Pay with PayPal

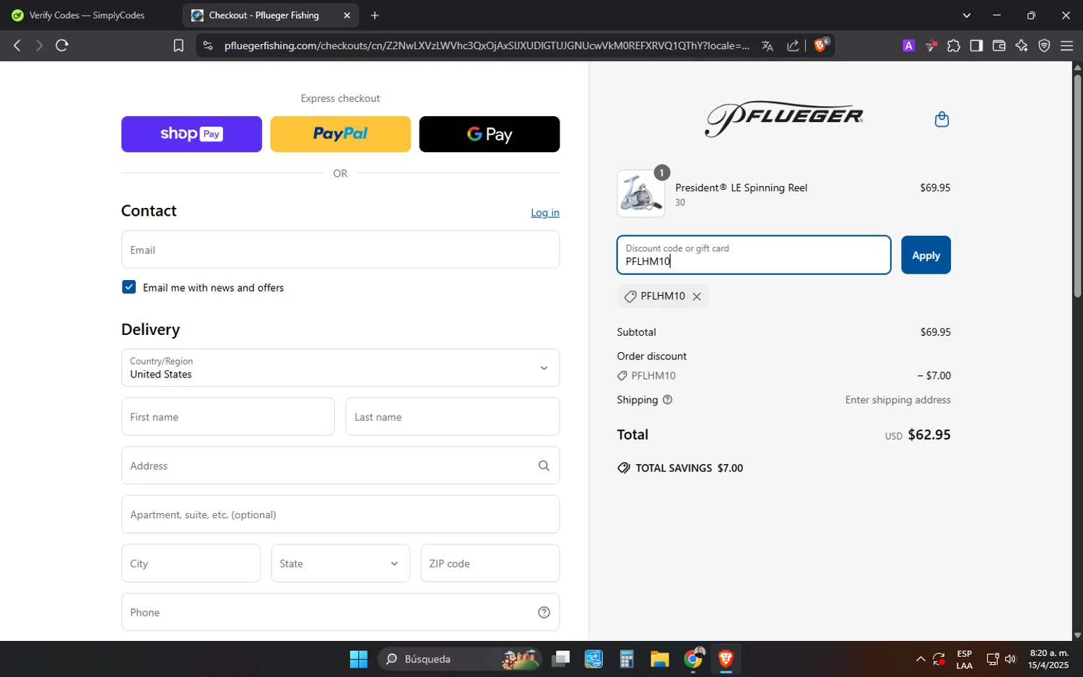coord(340,134)
